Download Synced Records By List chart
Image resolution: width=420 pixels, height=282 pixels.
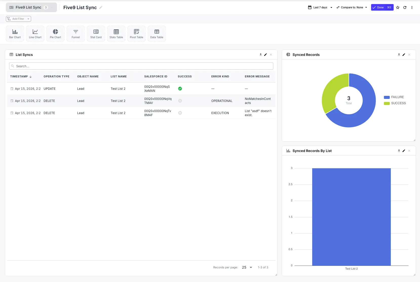tap(399, 151)
